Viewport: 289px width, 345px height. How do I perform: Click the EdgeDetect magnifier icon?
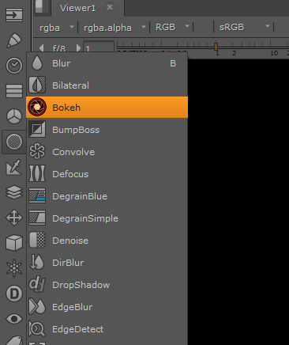[x=37, y=328]
